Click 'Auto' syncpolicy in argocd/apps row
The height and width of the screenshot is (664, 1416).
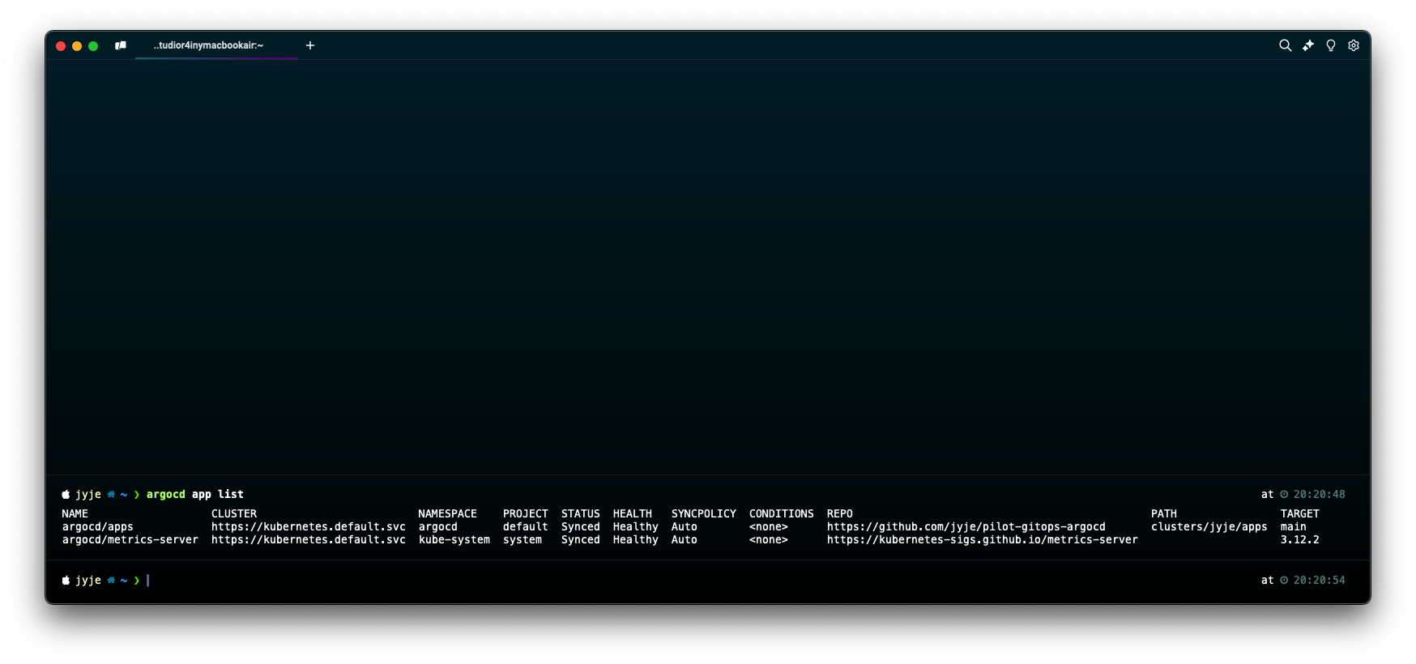[x=685, y=526]
